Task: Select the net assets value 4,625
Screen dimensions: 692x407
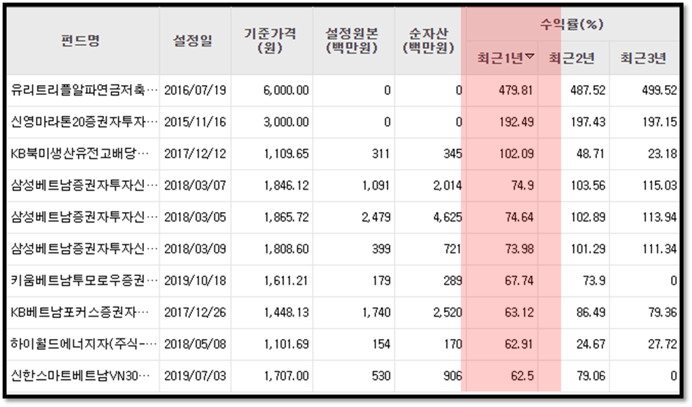Action: point(448,217)
